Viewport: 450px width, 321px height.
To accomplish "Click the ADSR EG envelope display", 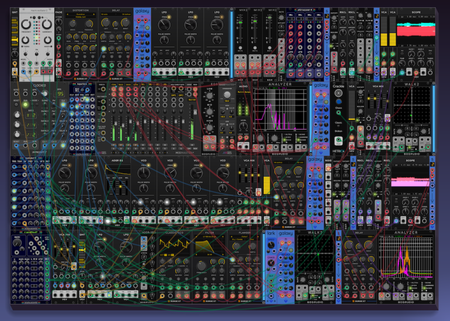I will click(118, 170).
